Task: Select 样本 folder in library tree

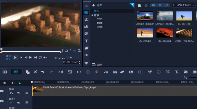Action: point(96,11)
